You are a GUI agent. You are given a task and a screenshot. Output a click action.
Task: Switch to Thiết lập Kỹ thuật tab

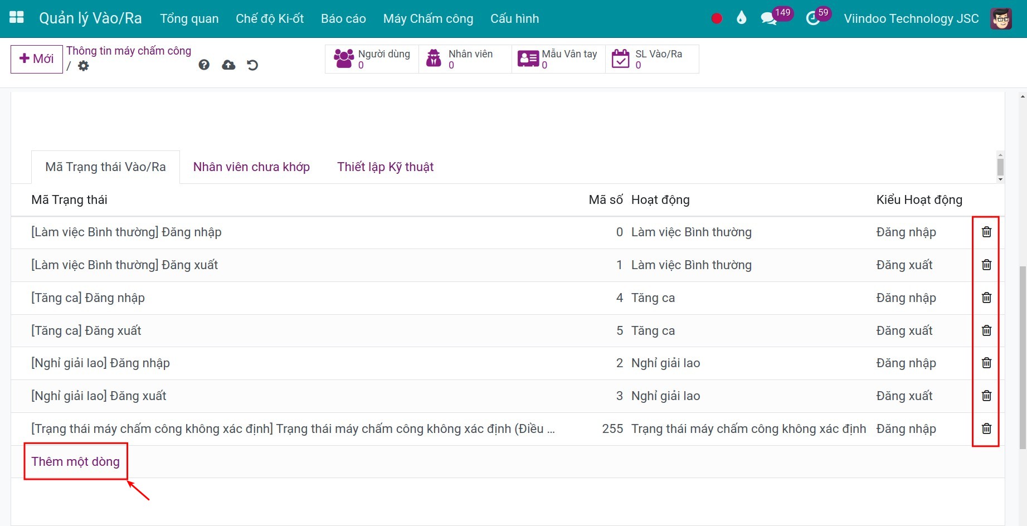point(385,167)
